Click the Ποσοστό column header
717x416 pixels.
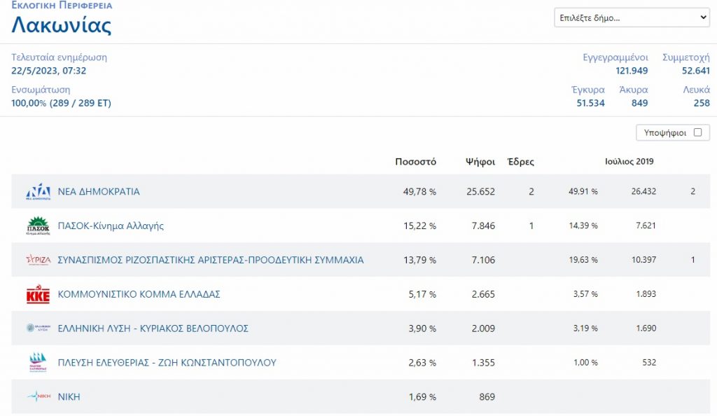point(415,162)
